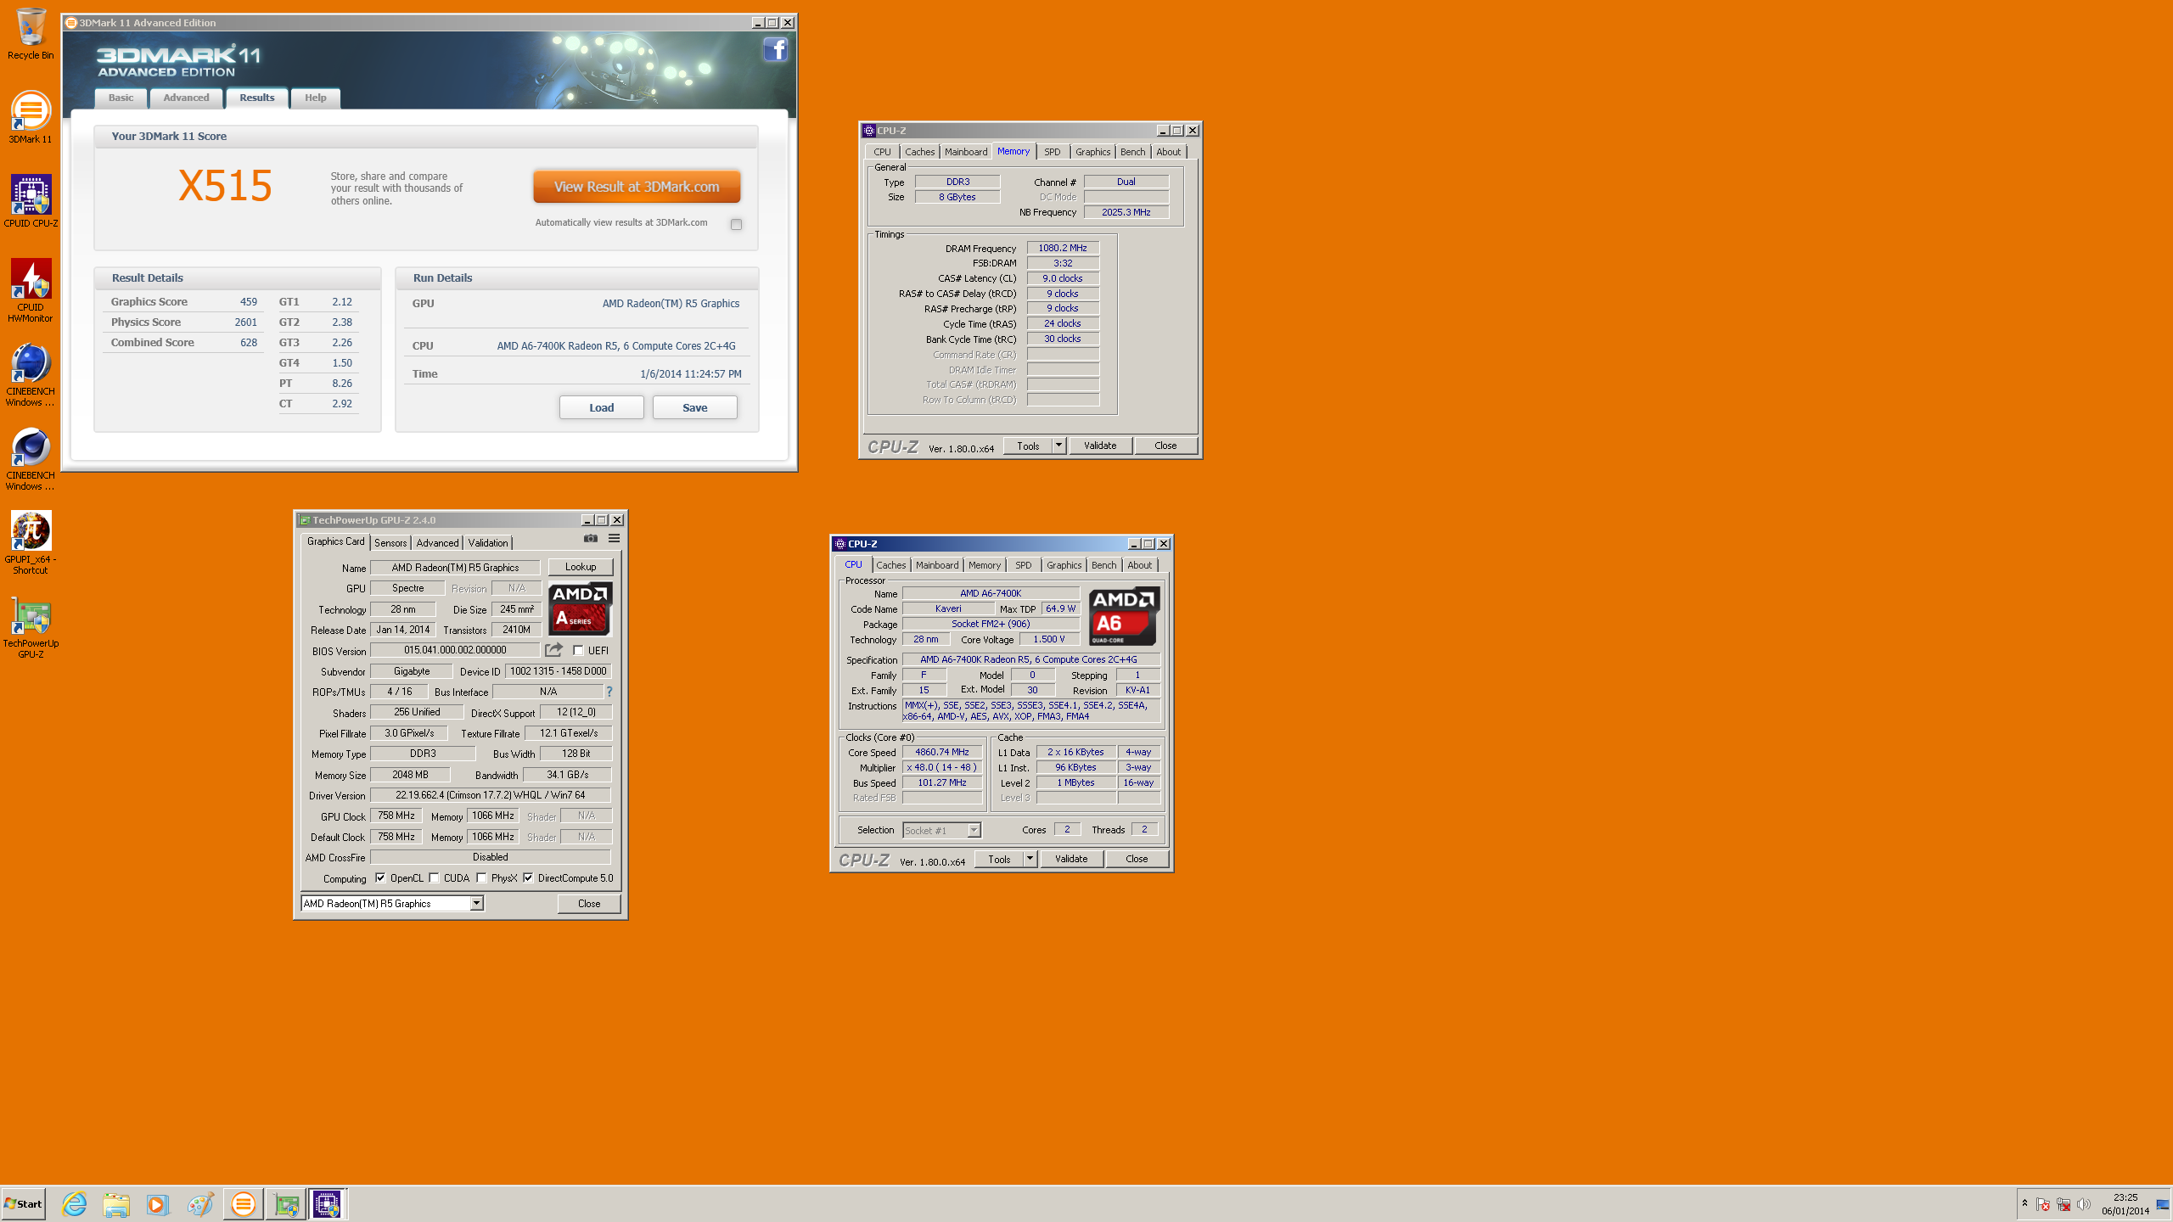Image resolution: width=2173 pixels, height=1222 pixels.
Task: Open the first CINEBENCH Windows shortcut
Action: click(31, 374)
